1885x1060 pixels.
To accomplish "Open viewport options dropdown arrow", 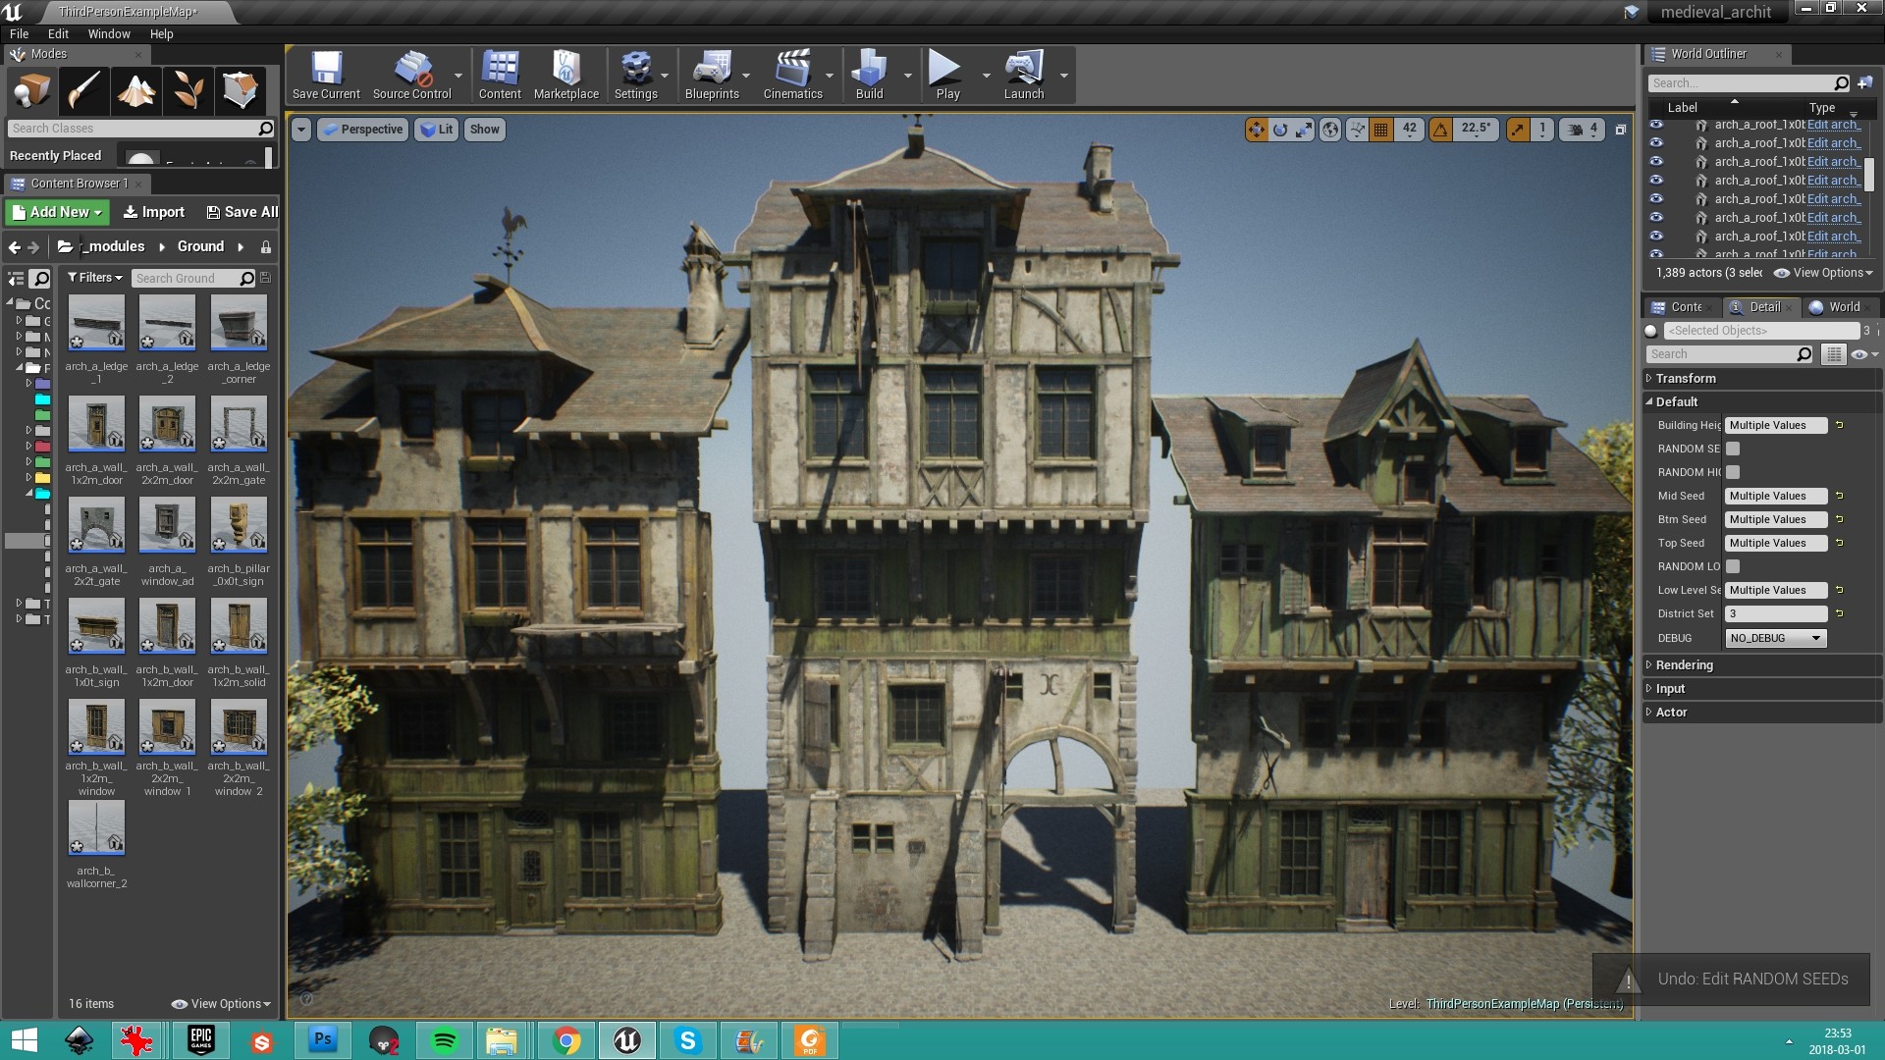I will coord(301,130).
